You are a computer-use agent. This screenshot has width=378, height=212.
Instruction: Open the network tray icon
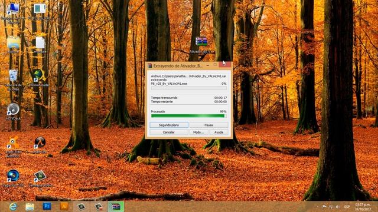331,207
